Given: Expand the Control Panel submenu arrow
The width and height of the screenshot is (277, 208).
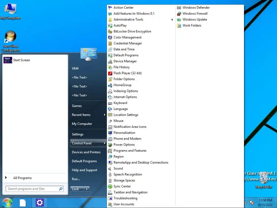Looking at the screenshot, I should point(104,143).
